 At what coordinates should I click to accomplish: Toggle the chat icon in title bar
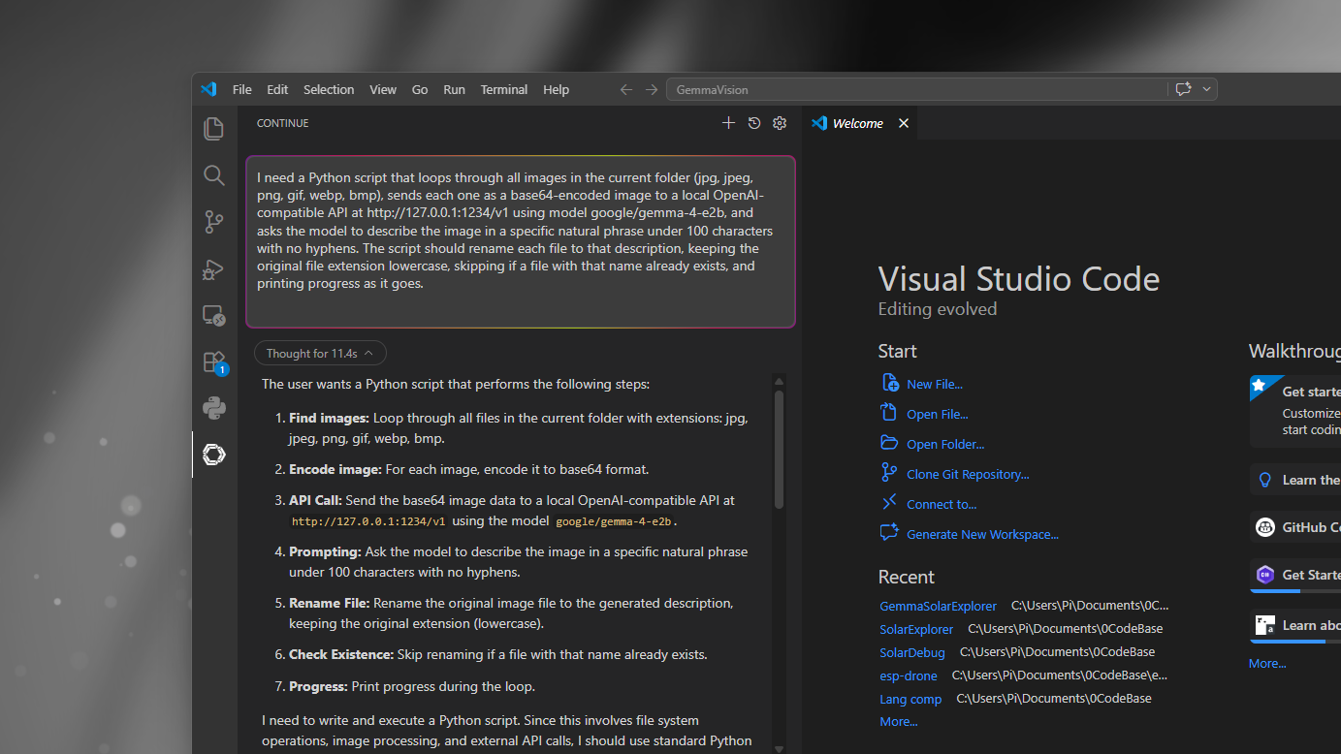1183,89
